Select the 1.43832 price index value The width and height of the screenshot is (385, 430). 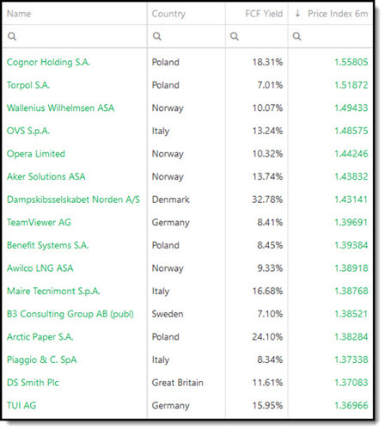[x=351, y=176]
